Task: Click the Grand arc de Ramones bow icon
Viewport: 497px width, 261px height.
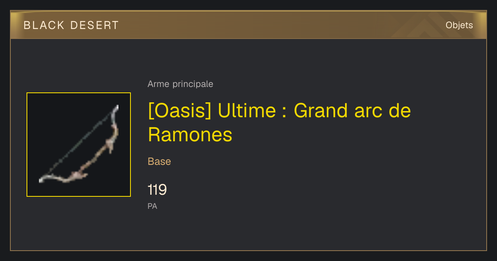Action: [x=79, y=145]
